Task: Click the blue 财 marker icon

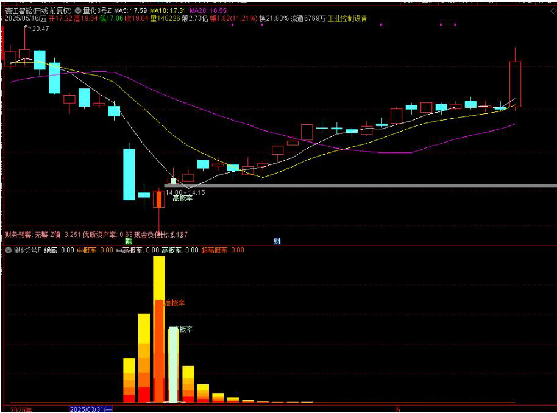Action: (277, 241)
